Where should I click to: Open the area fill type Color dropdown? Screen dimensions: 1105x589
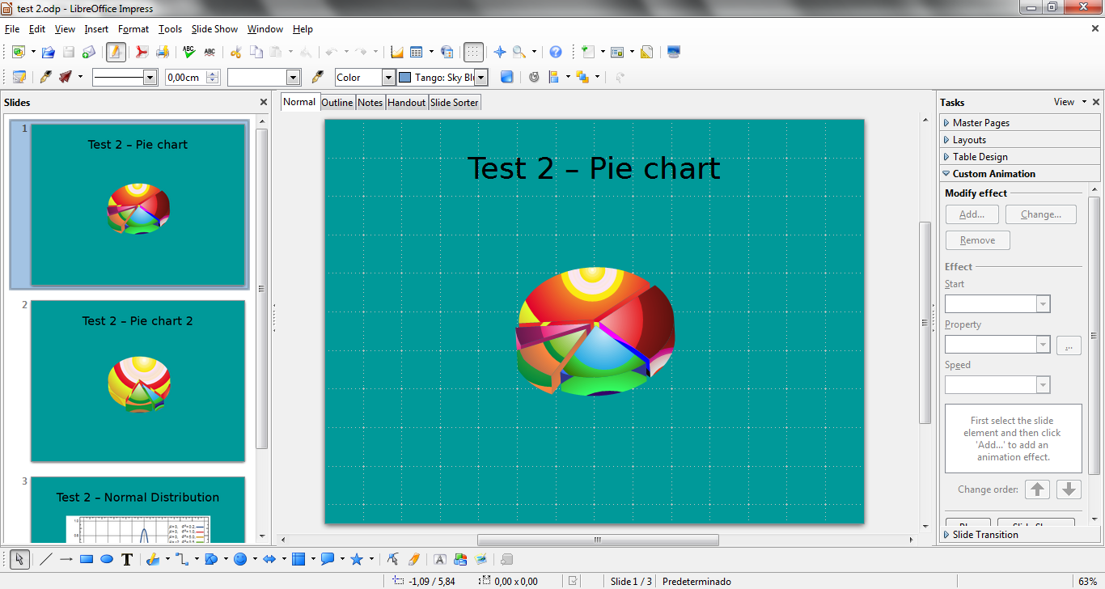click(388, 78)
